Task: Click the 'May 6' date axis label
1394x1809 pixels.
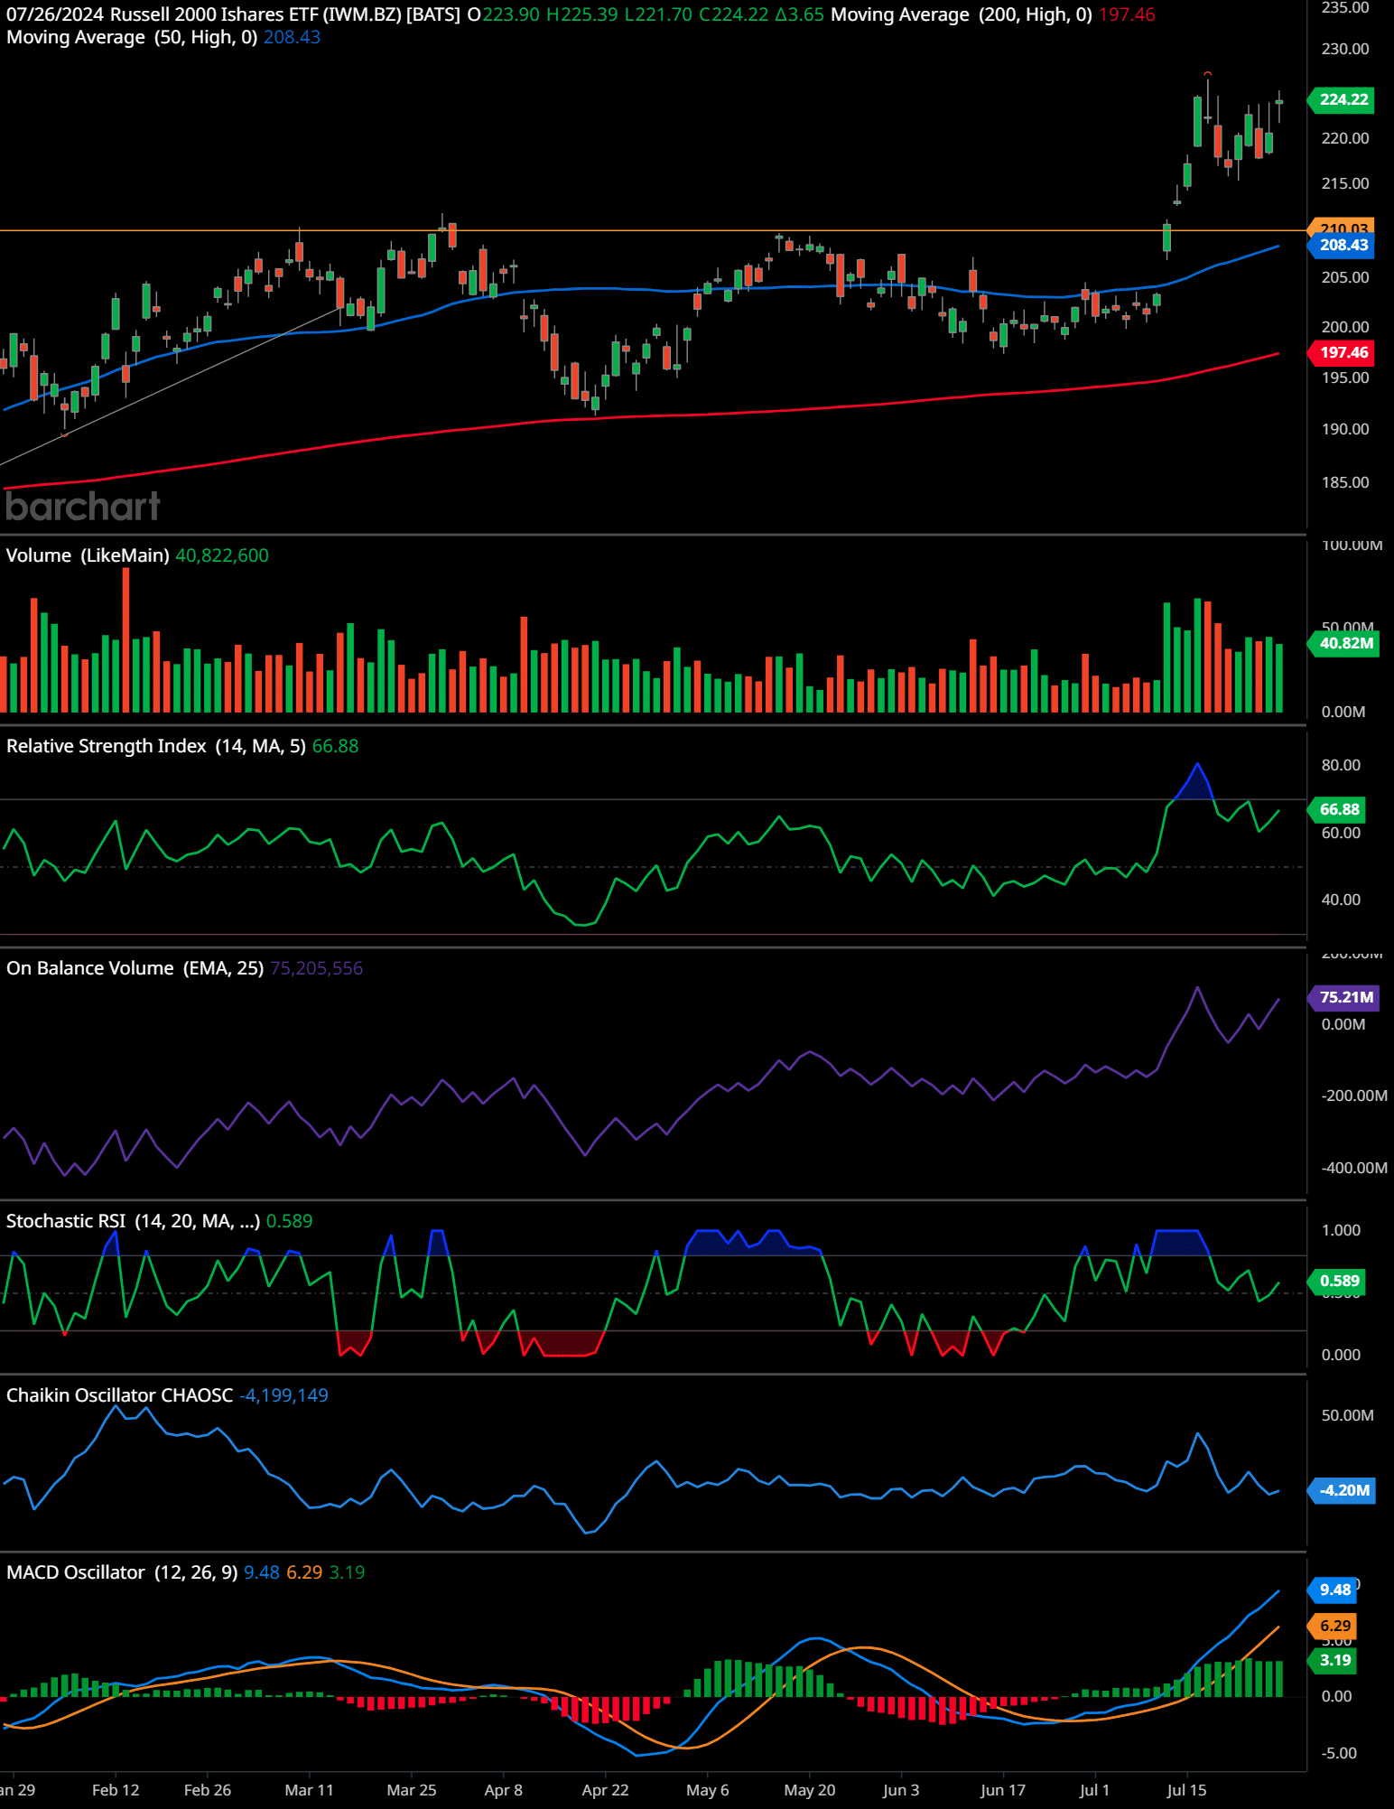Action: pyautogui.click(x=707, y=1790)
